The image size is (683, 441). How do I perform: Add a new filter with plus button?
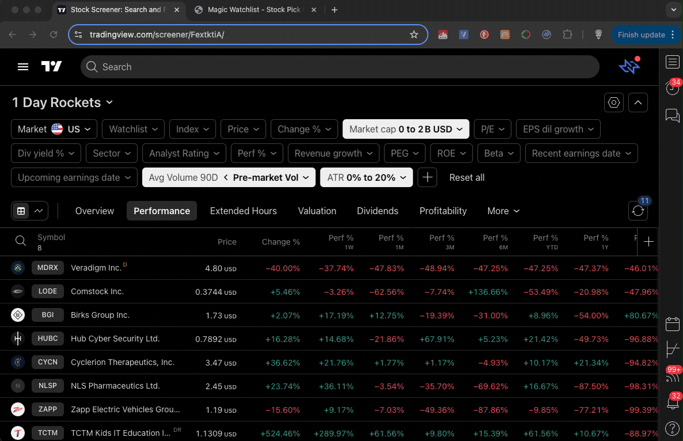[427, 177]
